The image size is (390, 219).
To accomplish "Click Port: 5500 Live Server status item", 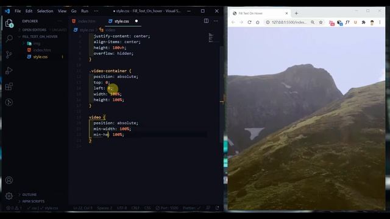I will click(166, 208).
